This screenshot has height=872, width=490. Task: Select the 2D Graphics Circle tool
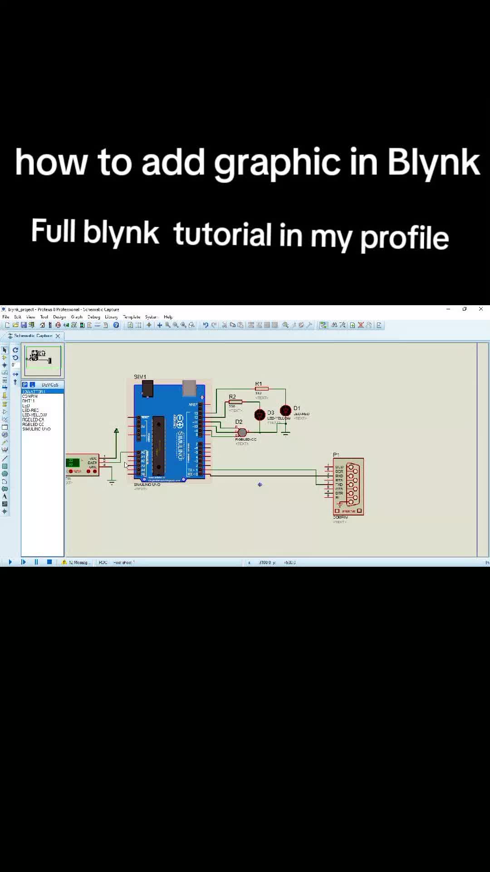(x=5, y=474)
